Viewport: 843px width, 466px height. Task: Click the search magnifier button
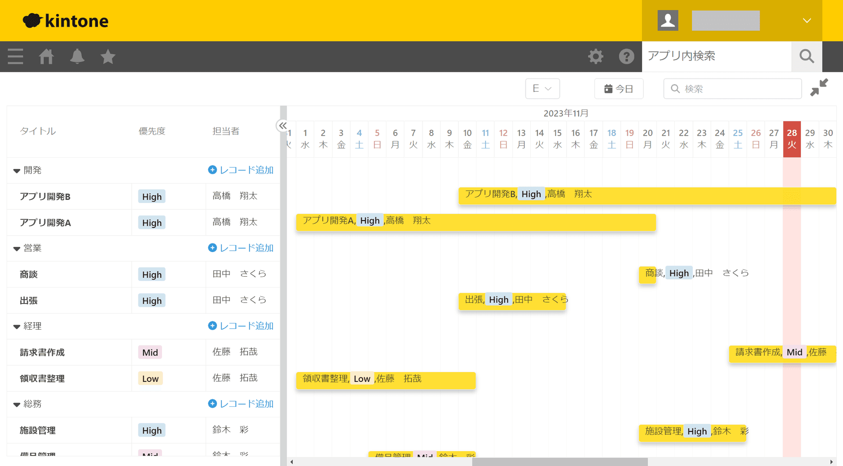click(x=807, y=56)
